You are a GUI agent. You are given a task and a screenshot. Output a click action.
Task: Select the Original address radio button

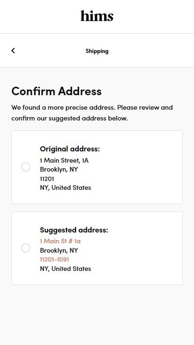(26, 167)
